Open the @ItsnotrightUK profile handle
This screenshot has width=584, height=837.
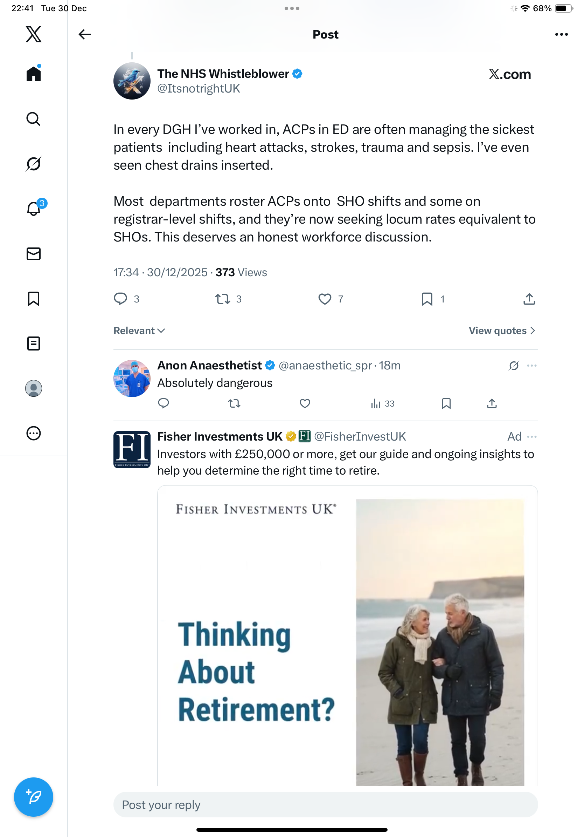point(199,89)
